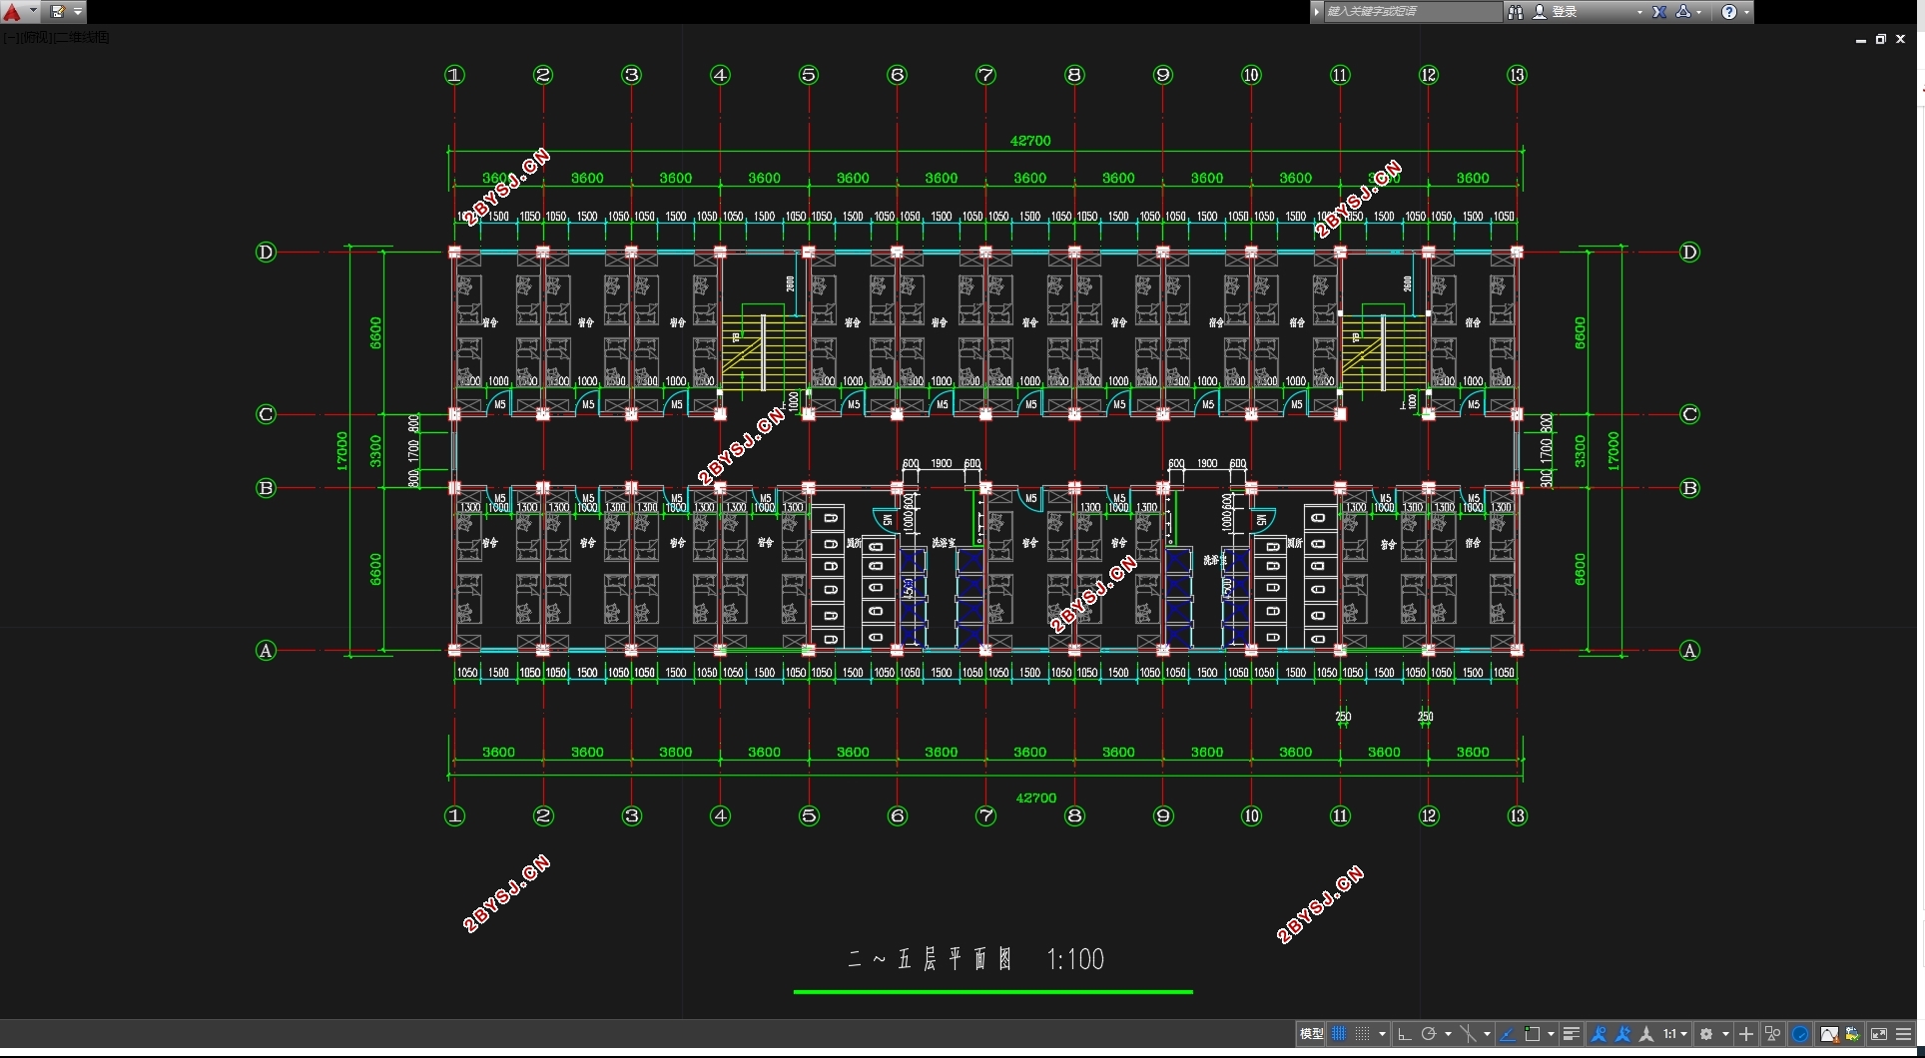Close the drawing window
The height and width of the screenshot is (1058, 1925).
tap(1901, 39)
